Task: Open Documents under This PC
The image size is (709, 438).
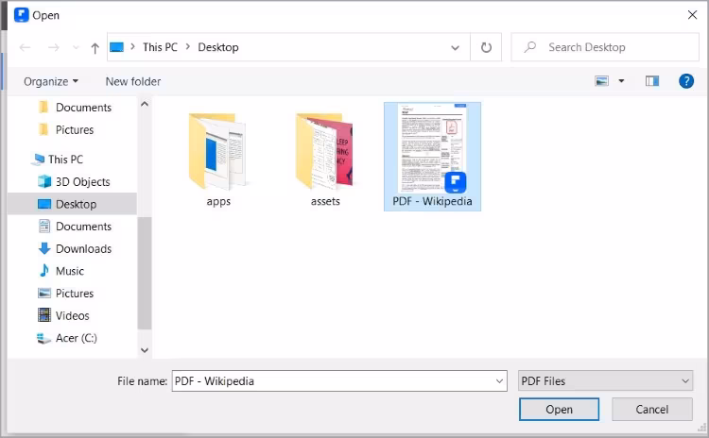Action: 75,227
